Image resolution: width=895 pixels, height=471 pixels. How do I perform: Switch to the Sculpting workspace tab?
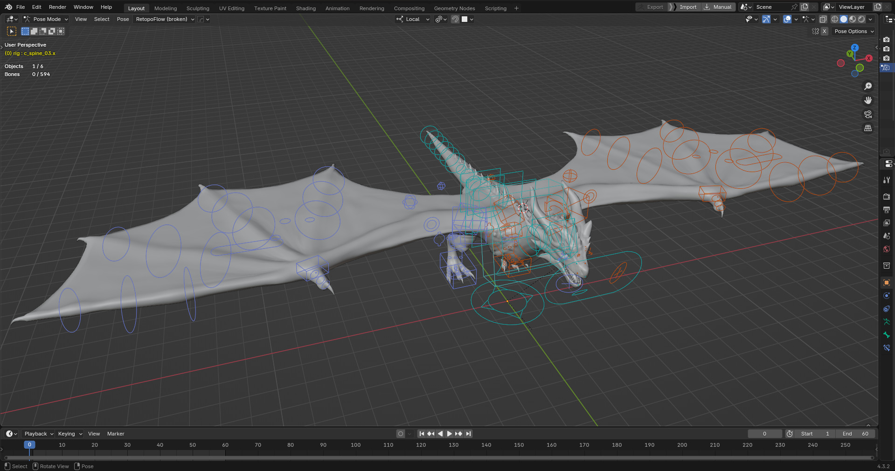point(198,8)
